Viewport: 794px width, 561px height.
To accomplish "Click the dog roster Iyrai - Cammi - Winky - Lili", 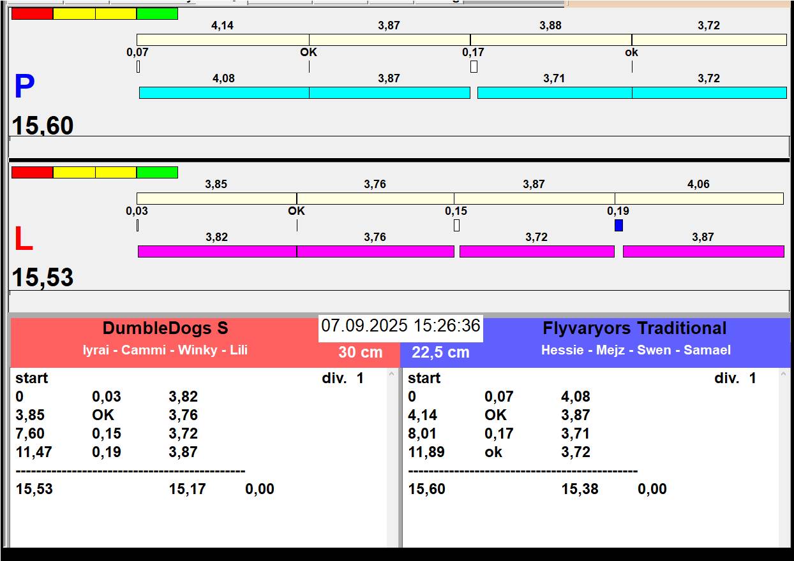I will tap(165, 350).
